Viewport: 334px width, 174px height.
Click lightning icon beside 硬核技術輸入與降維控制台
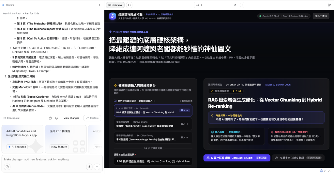tap(115, 85)
